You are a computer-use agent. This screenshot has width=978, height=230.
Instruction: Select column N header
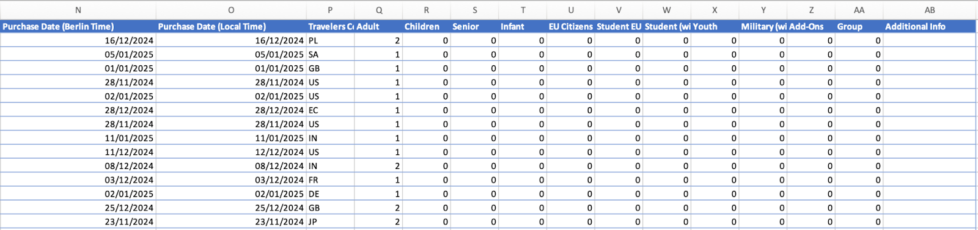(x=78, y=10)
